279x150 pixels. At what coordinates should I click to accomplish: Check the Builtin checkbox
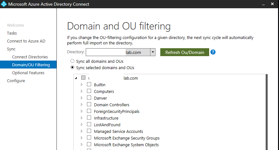89,84
